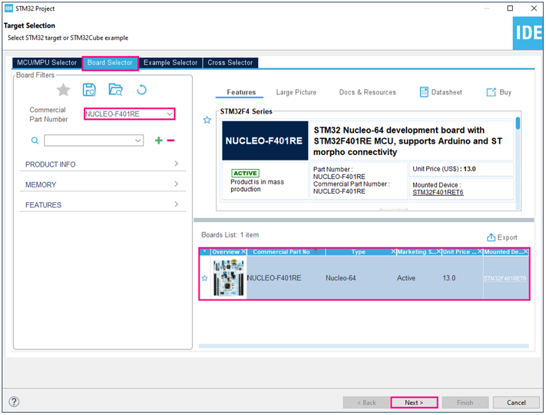Close the Mounted Device column
Screen dimensions: 546x415
pyautogui.click(x=526, y=252)
